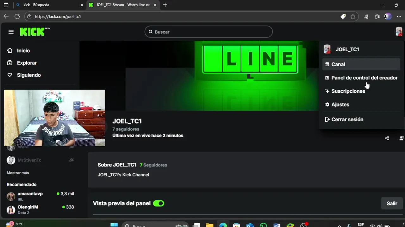The width and height of the screenshot is (405, 227).
Task: Close the JOEL_TC1 Stream tab
Action: (x=155, y=5)
